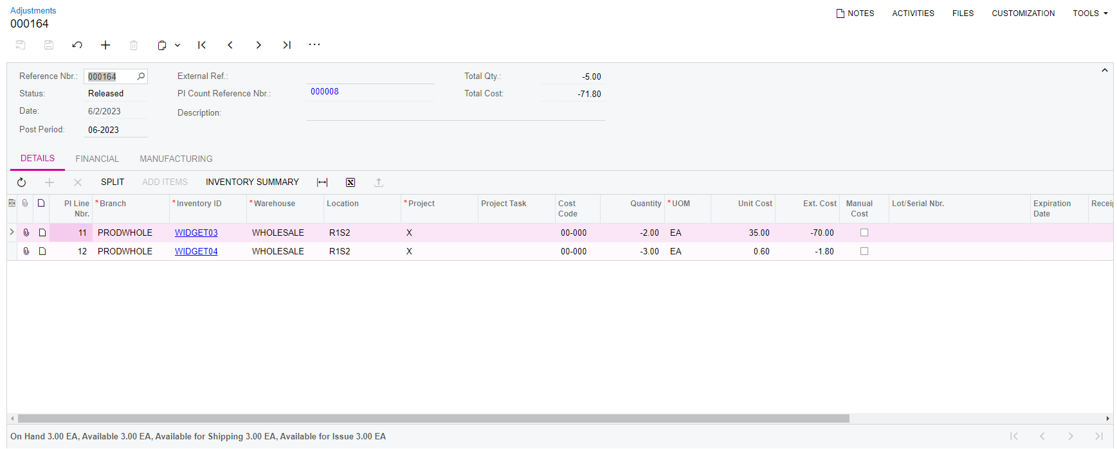Click the scrollbar right arrow

pos(1107,418)
